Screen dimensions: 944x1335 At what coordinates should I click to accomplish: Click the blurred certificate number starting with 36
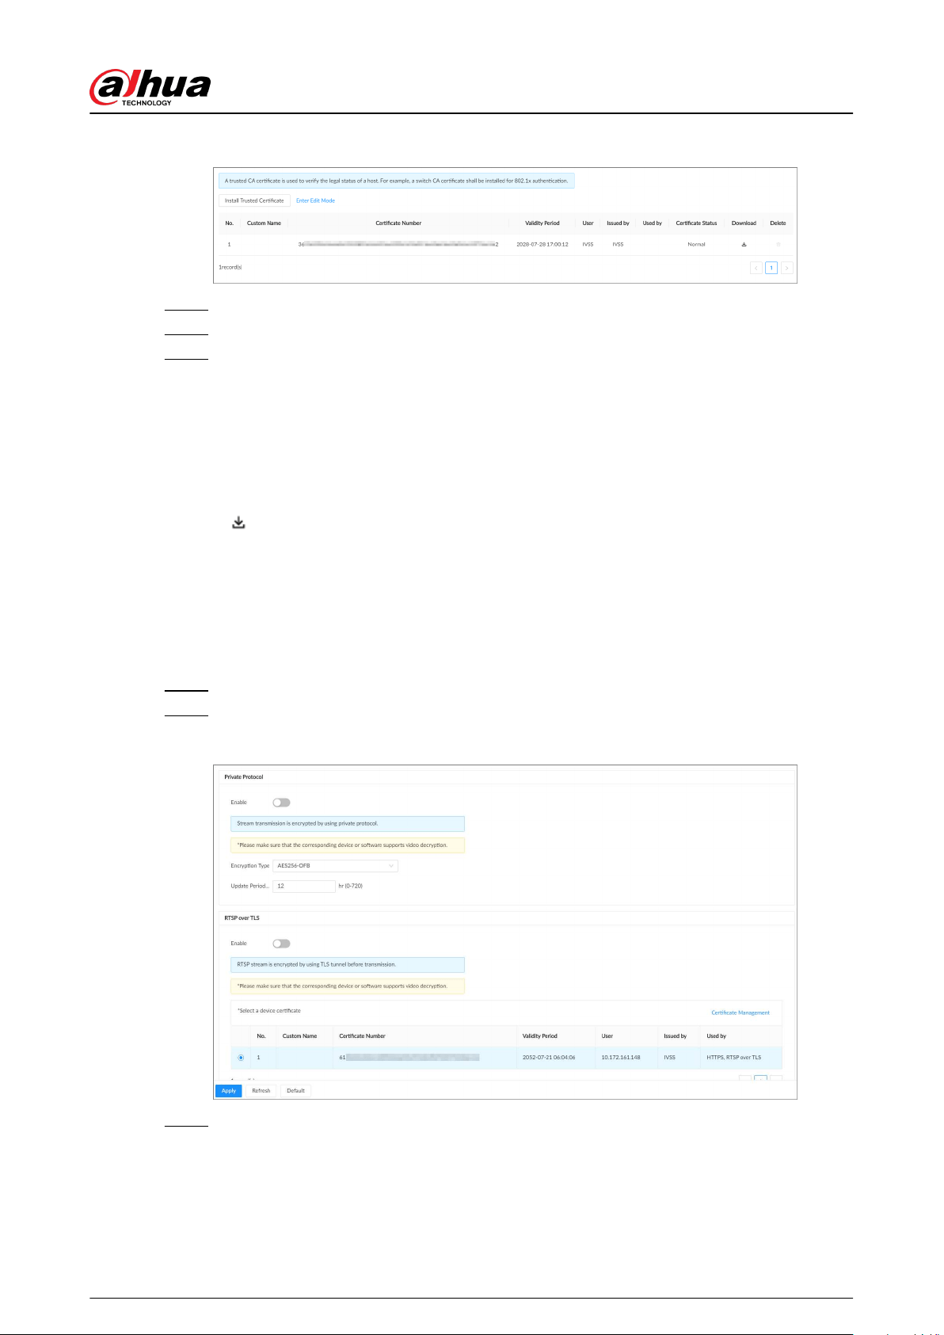click(398, 244)
